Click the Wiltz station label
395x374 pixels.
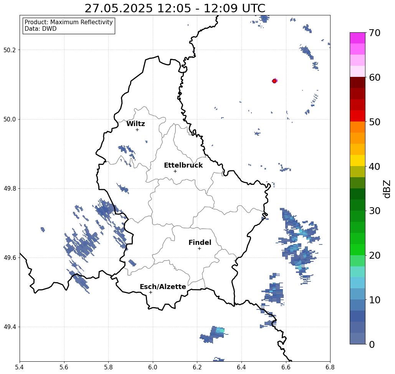(x=136, y=124)
